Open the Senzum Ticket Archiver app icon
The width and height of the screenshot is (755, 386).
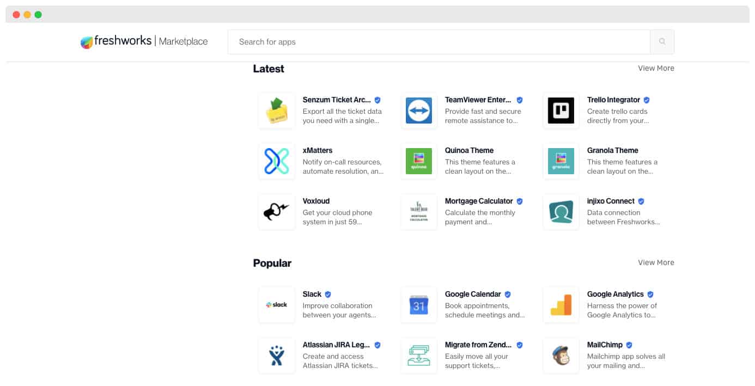[277, 111]
